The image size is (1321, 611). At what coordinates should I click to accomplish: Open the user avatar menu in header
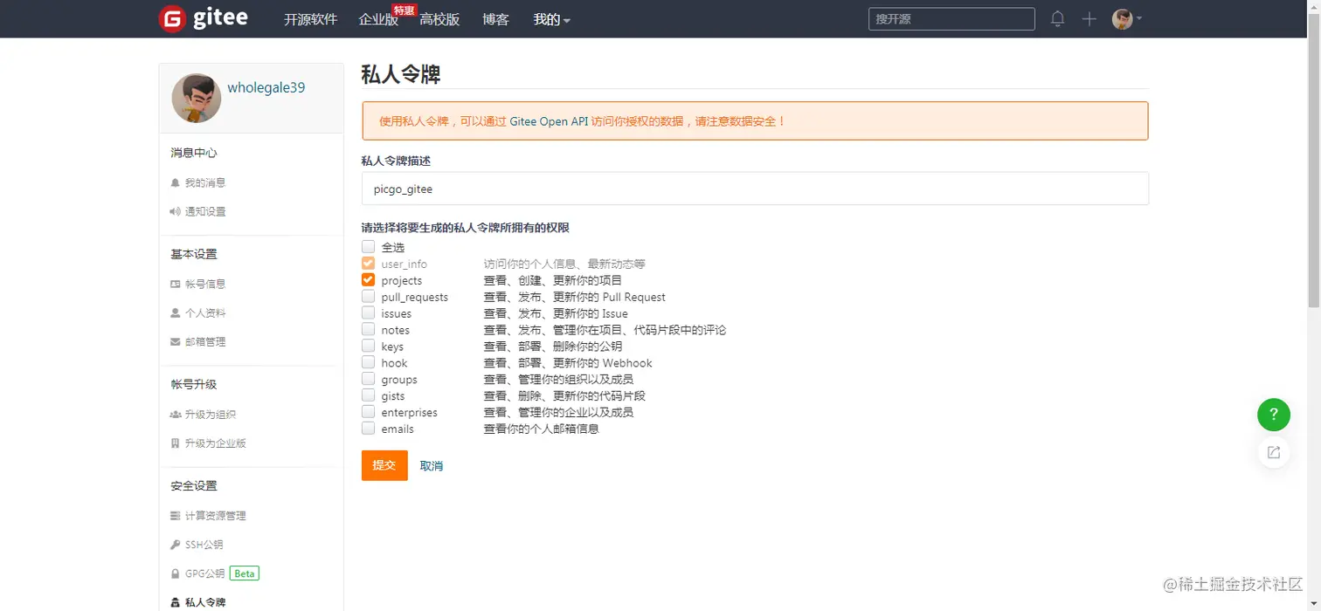pyautogui.click(x=1126, y=18)
